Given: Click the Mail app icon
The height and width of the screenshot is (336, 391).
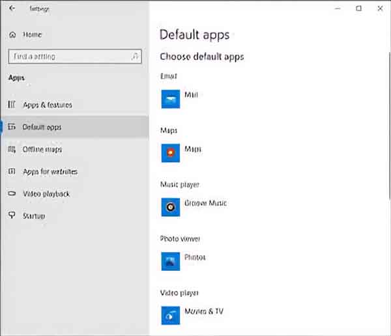Looking at the screenshot, I should (171, 99).
